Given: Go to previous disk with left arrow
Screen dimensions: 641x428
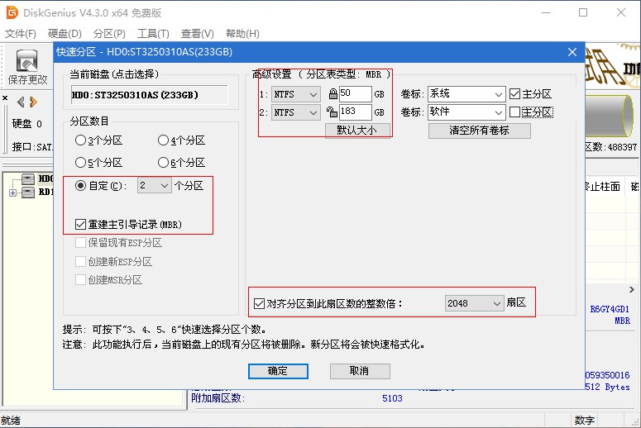Looking at the screenshot, I should [x=21, y=102].
